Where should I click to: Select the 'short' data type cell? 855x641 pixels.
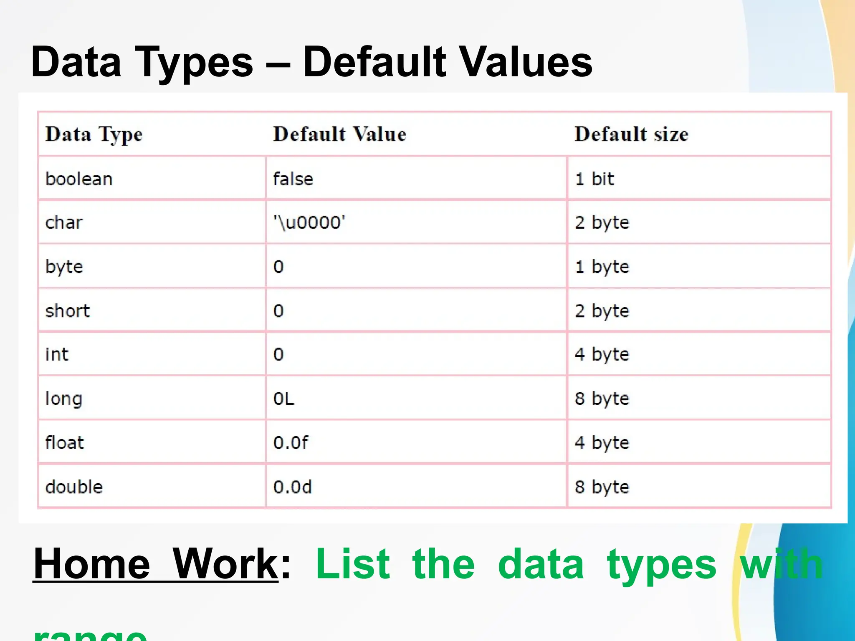(68, 311)
